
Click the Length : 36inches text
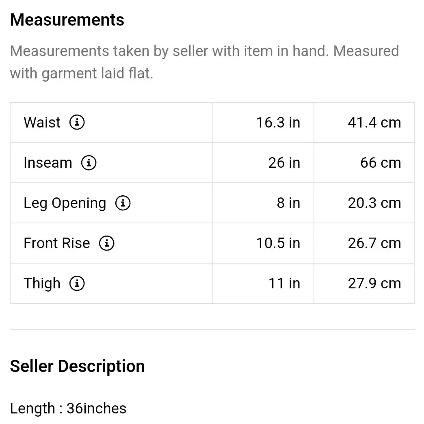click(x=68, y=408)
